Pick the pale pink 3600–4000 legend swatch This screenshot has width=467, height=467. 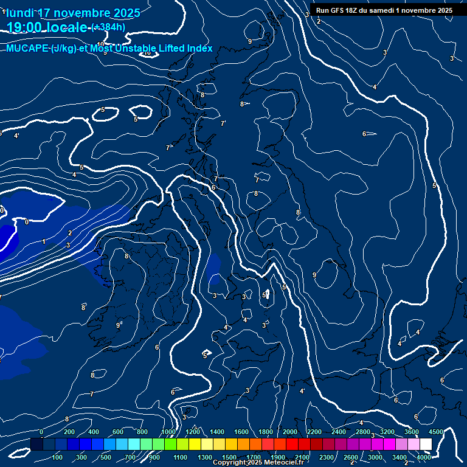coord(413,444)
